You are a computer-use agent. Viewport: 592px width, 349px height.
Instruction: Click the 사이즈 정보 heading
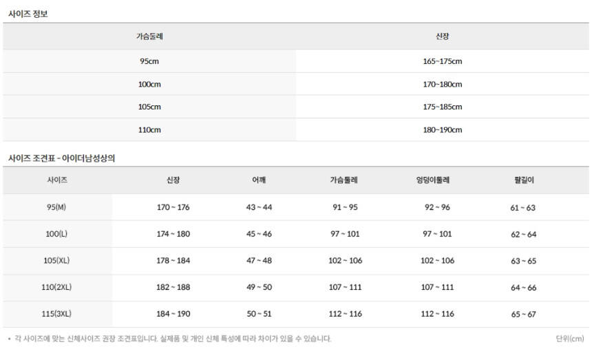pyautogui.click(x=28, y=13)
